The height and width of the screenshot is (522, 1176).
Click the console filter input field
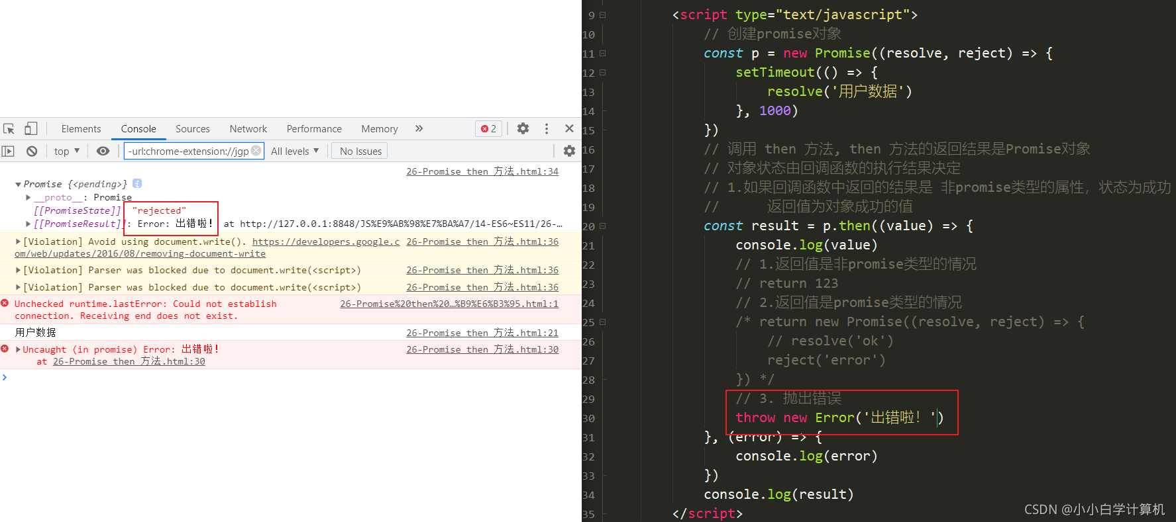(194, 151)
